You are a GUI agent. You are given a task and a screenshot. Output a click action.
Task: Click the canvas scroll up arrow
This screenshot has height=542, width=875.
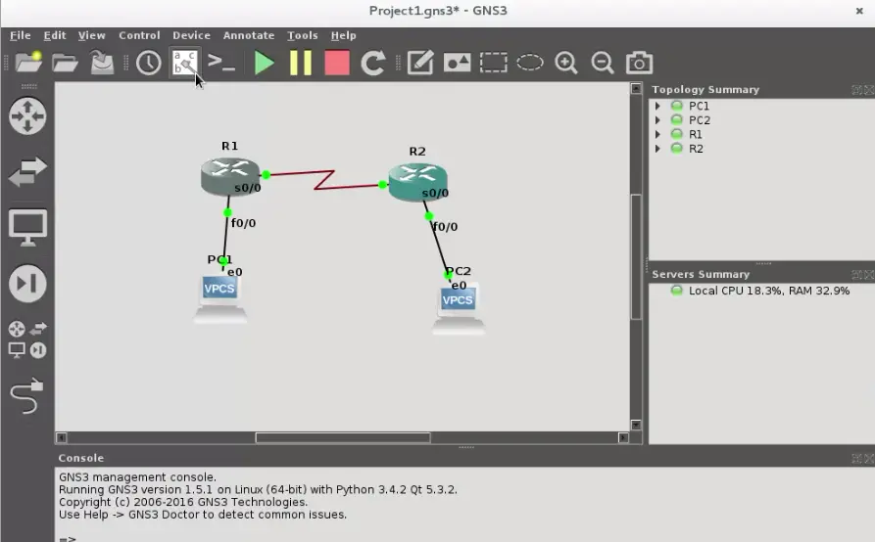click(x=636, y=89)
